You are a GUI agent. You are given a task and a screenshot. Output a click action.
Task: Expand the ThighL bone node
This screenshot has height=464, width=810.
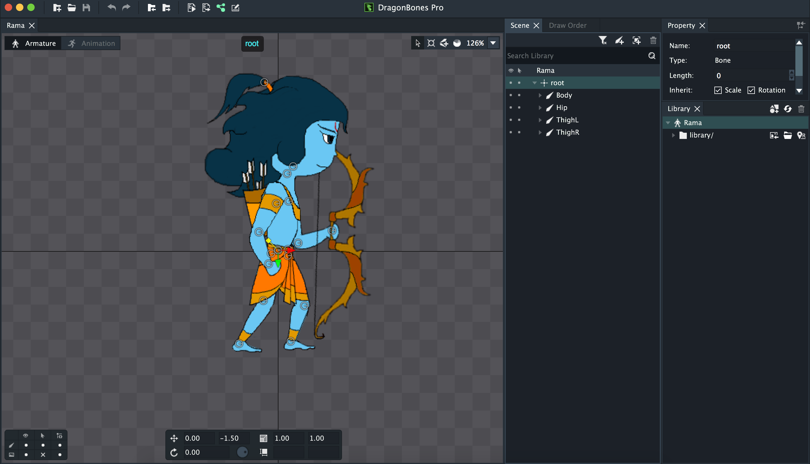(540, 120)
